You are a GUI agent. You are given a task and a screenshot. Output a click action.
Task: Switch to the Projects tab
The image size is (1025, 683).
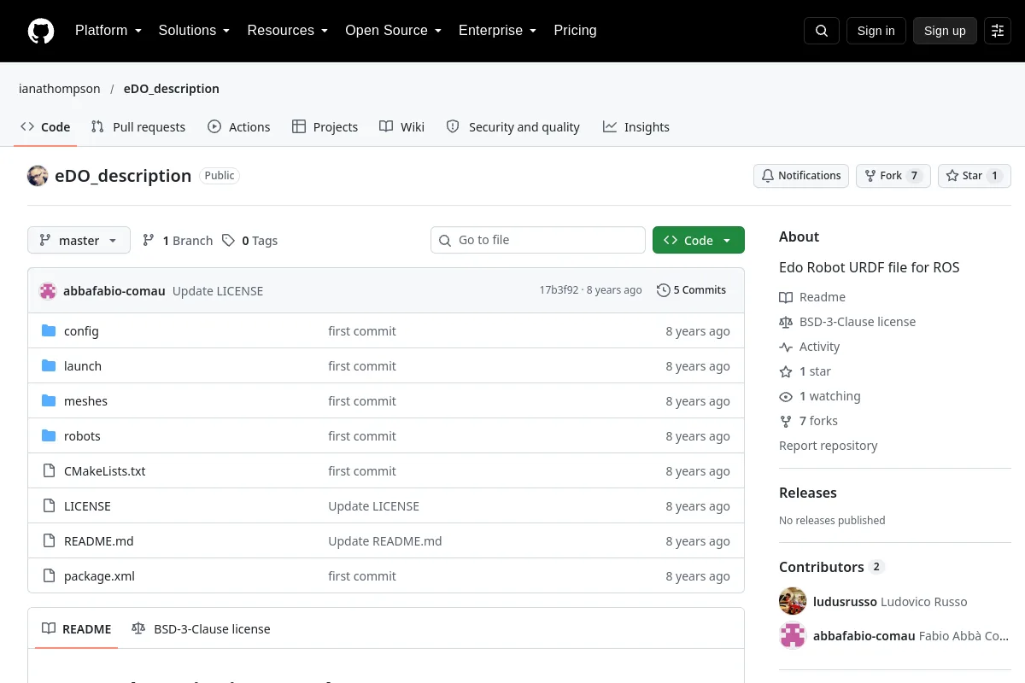click(325, 127)
